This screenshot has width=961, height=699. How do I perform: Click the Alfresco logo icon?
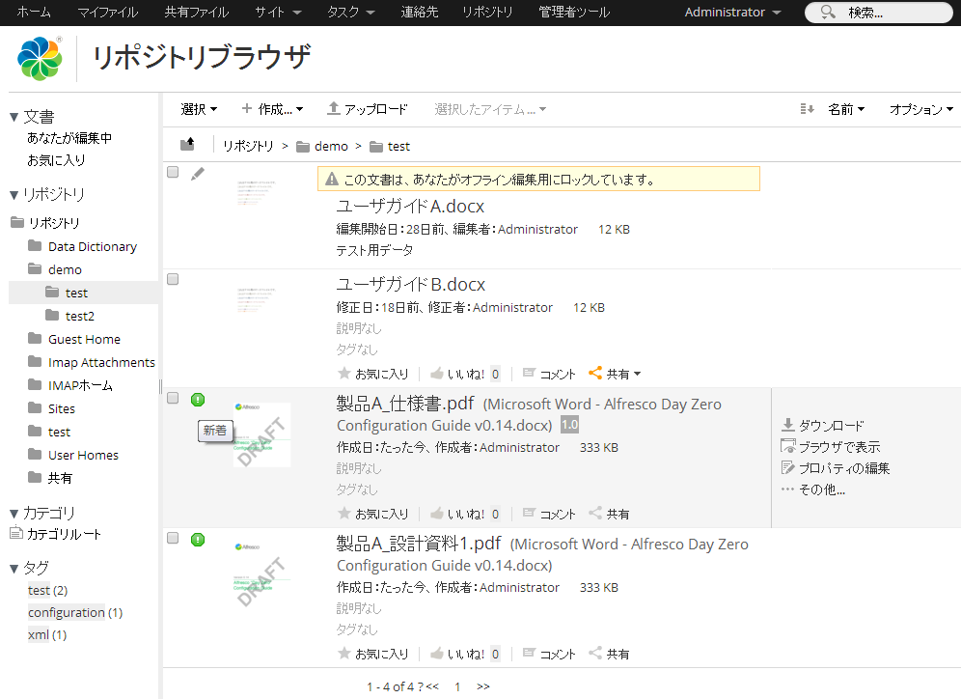point(40,58)
